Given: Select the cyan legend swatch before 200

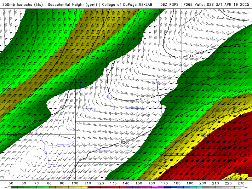Looking at the screenshot, I should (199, 187).
